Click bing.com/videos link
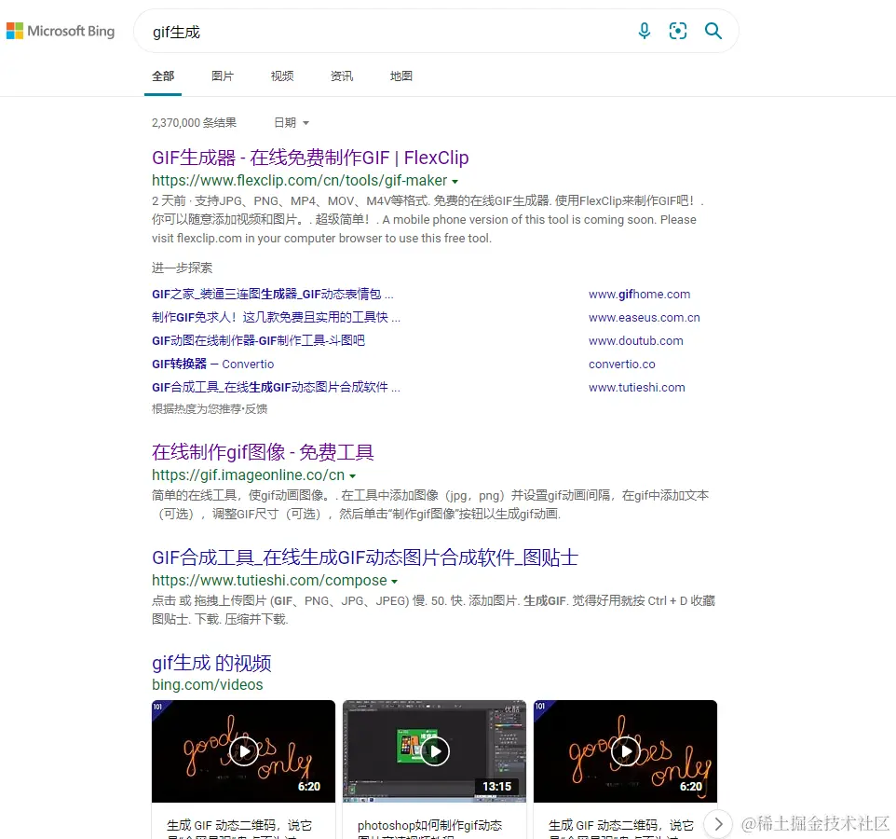896x839 pixels. click(x=208, y=684)
